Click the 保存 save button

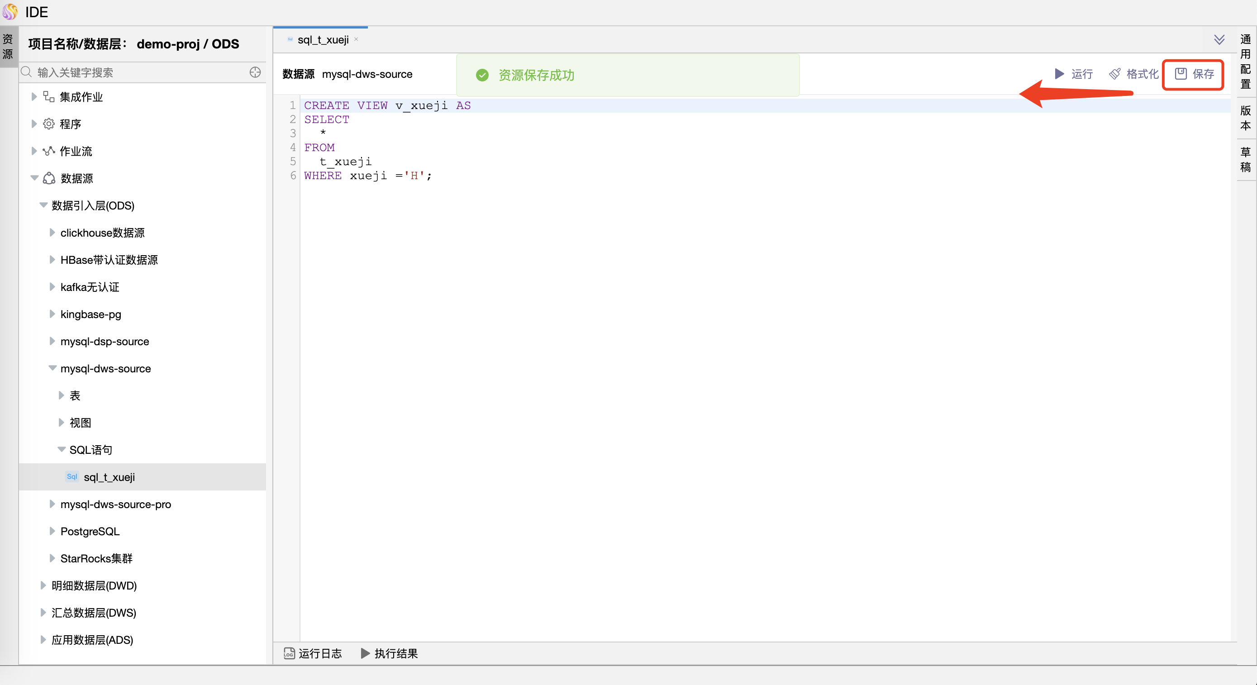(x=1193, y=74)
